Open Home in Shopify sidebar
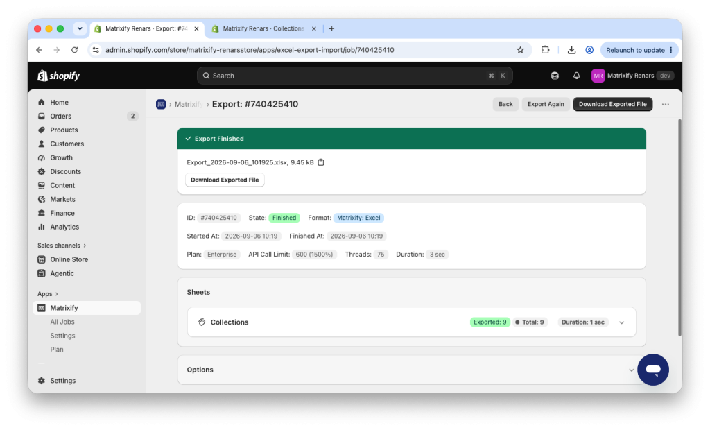 point(59,103)
